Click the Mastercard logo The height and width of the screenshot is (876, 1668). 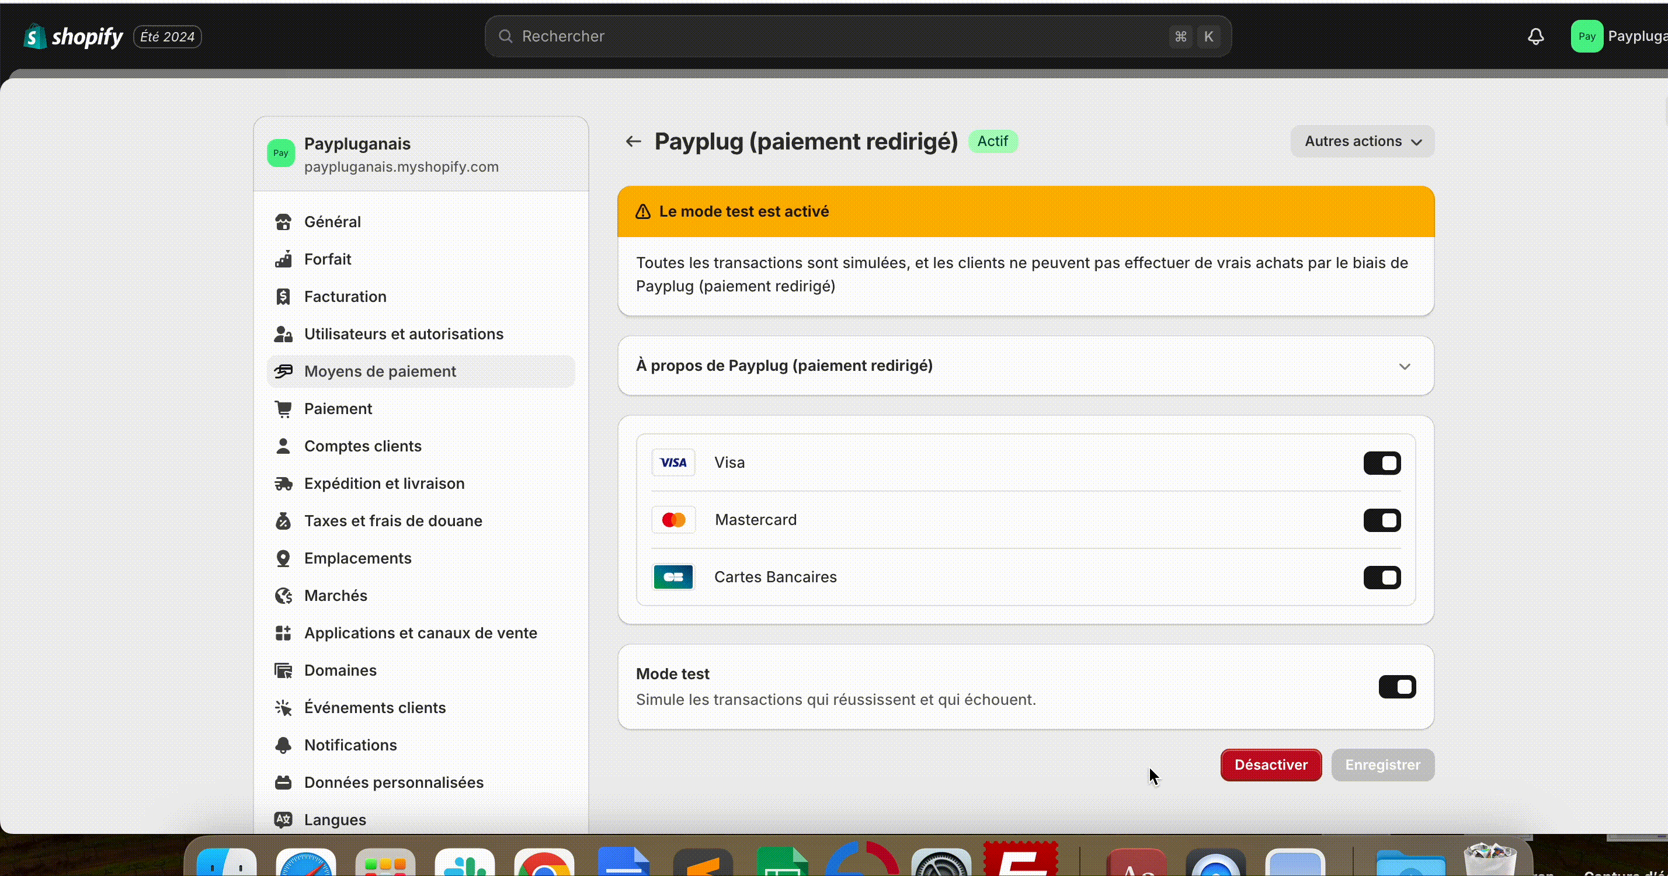coord(673,520)
